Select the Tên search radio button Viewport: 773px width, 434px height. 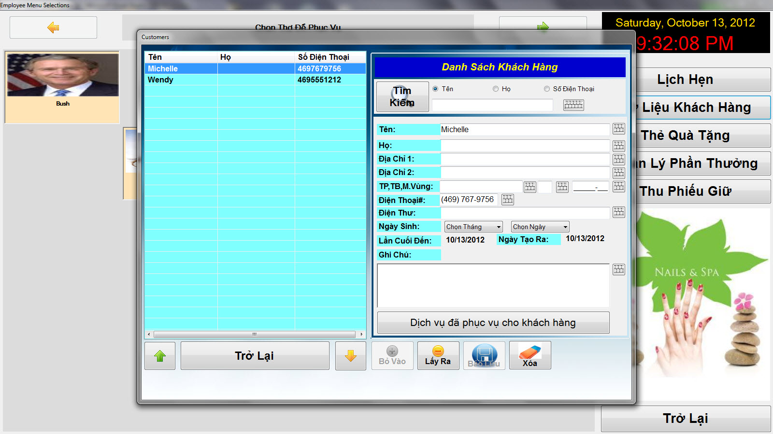click(x=435, y=89)
